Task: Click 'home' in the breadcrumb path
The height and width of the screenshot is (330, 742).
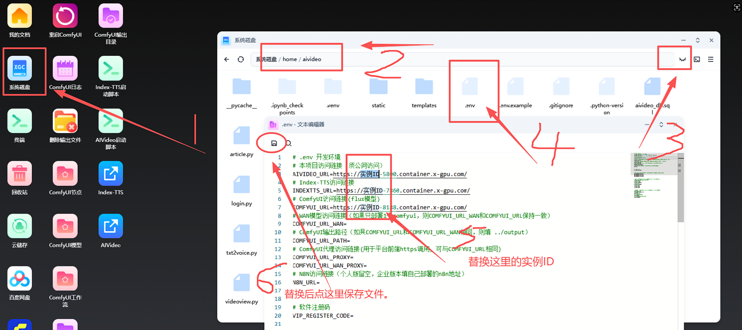Action: point(290,59)
